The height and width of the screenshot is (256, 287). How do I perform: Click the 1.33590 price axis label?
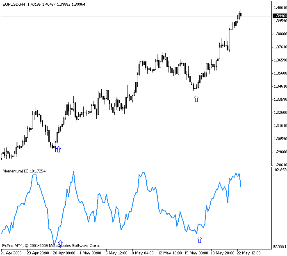click(x=280, y=100)
